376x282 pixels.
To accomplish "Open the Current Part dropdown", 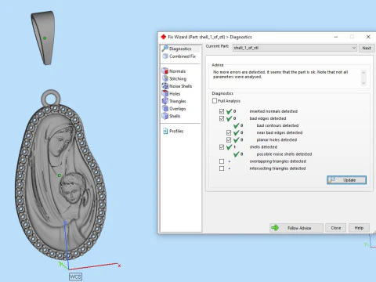I will 295,48.
